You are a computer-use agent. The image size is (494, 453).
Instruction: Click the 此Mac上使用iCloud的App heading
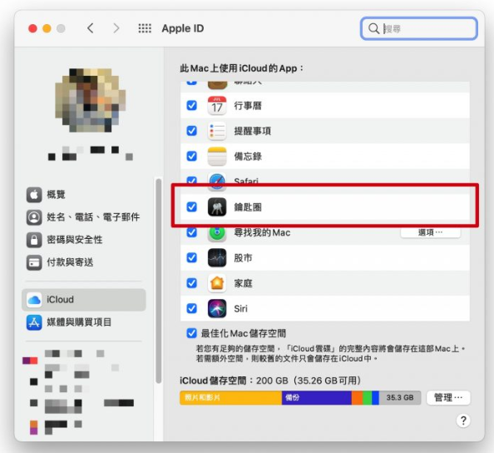pyautogui.click(x=242, y=68)
